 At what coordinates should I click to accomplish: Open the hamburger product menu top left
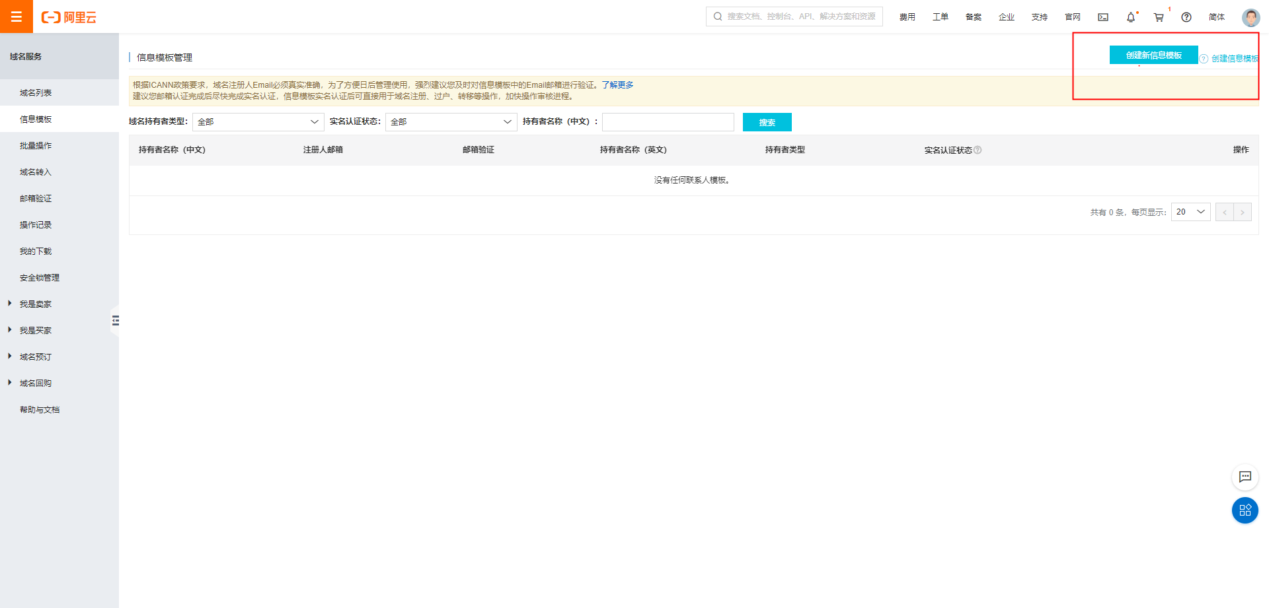(16, 17)
